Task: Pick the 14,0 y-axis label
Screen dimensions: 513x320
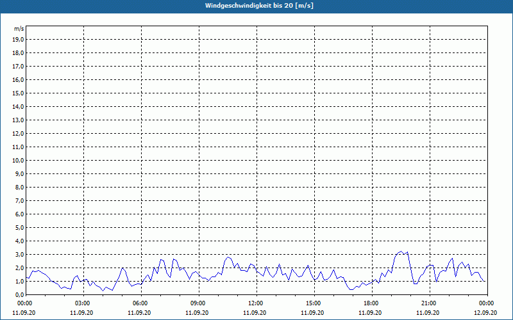Action: [18, 106]
